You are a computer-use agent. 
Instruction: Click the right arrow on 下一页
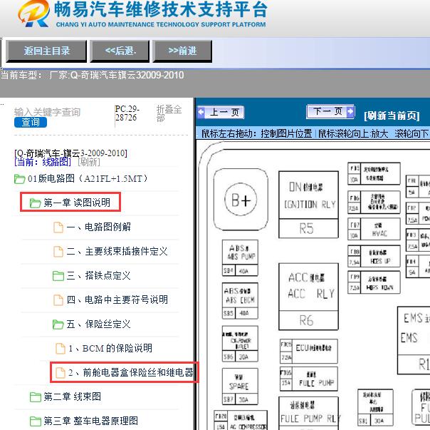click(x=350, y=111)
